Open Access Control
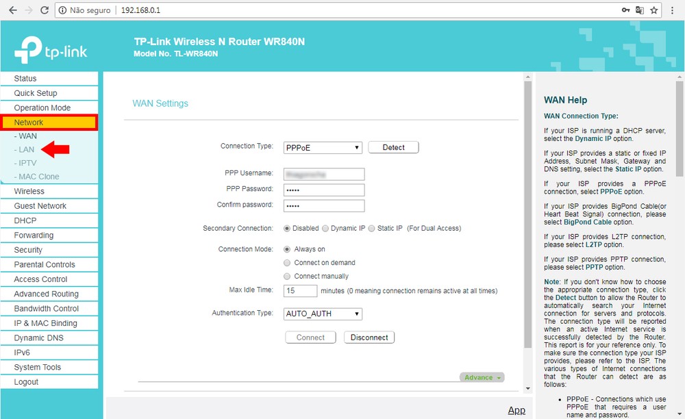This screenshot has width=685, height=419. (x=49, y=279)
